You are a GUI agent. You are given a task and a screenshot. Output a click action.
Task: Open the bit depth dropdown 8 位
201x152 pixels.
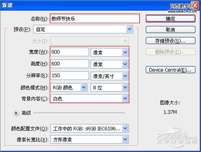(110, 88)
